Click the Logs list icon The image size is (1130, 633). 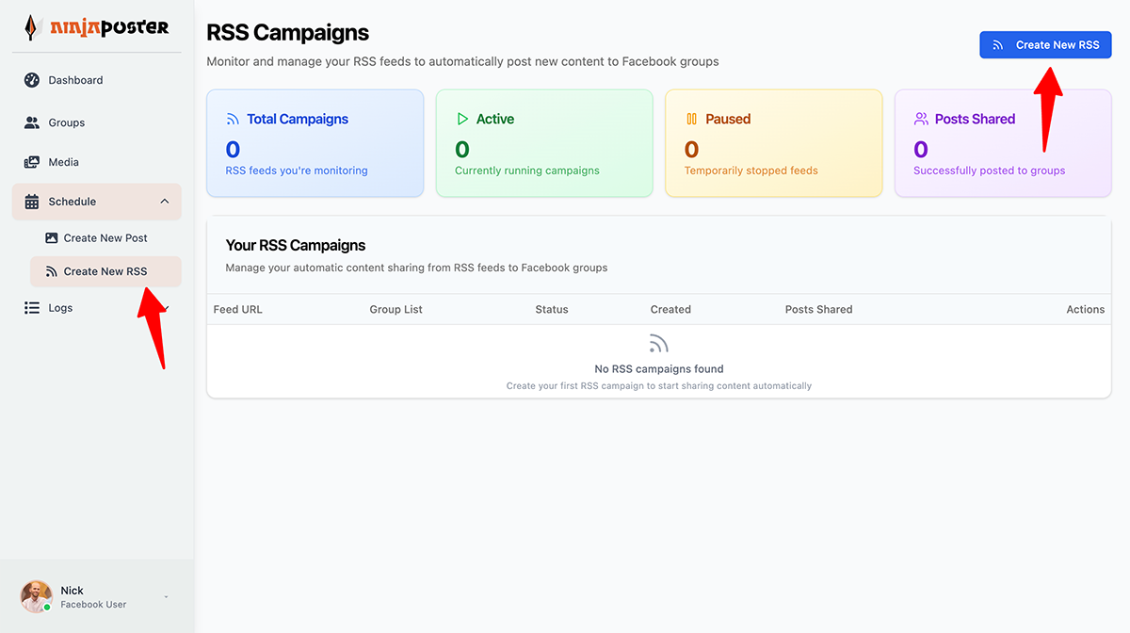pyautogui.click(x=32, y=308)
